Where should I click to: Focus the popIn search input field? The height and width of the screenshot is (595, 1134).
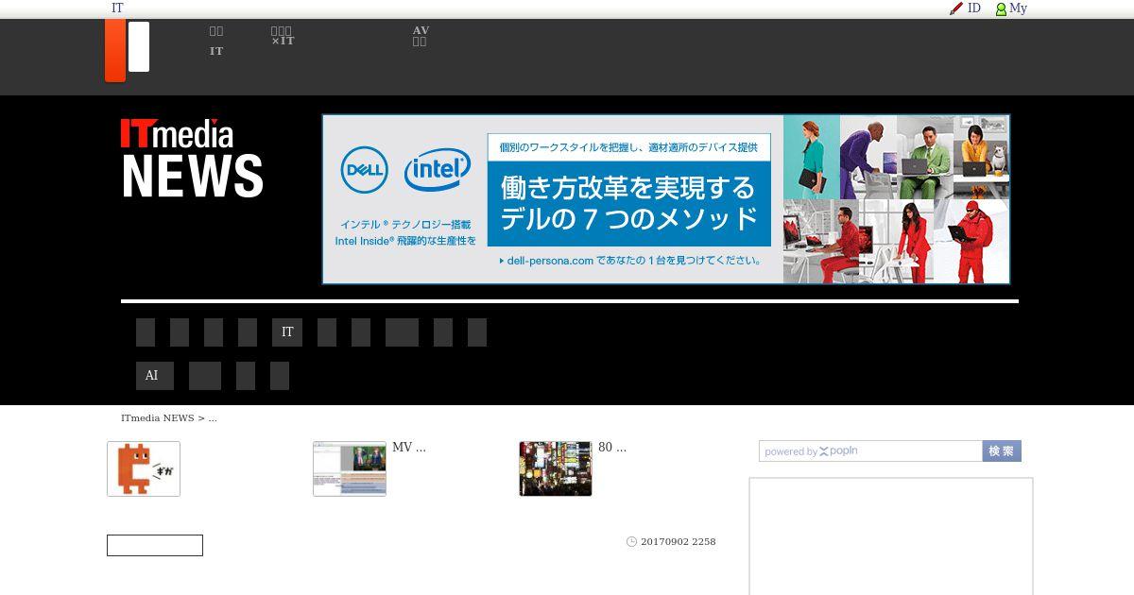coord(870,451)
